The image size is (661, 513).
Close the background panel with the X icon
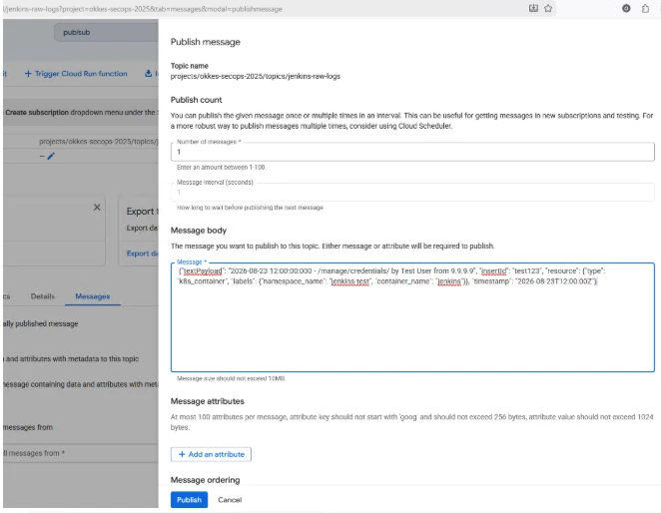pyautogui.click(x=97, y=207)
